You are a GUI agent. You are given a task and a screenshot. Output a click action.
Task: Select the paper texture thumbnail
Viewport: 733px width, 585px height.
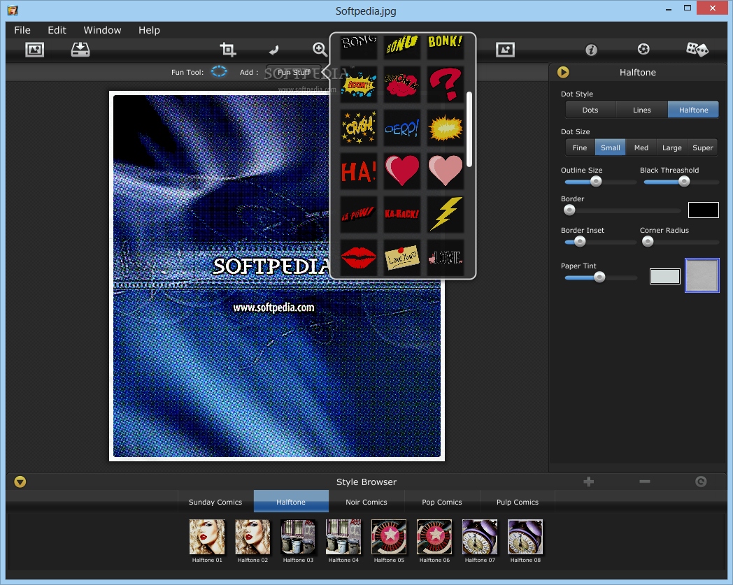point(702,275)
